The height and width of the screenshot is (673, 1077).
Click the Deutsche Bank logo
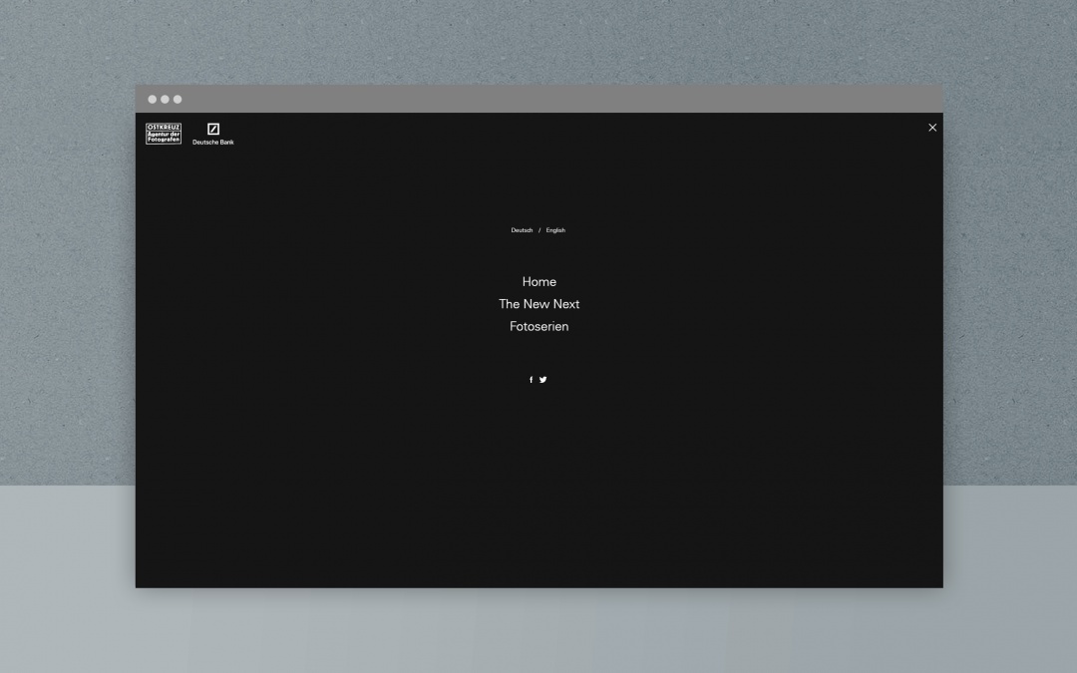click(x=213, y=134)
